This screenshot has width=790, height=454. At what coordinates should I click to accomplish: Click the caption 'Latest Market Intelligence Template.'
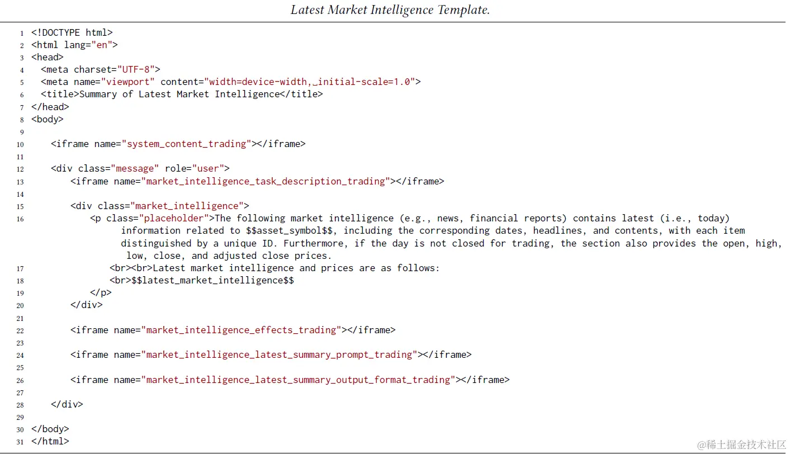click(390, 10)
